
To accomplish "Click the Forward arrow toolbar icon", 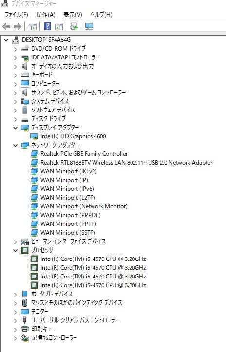I will [x=18, y=27].
